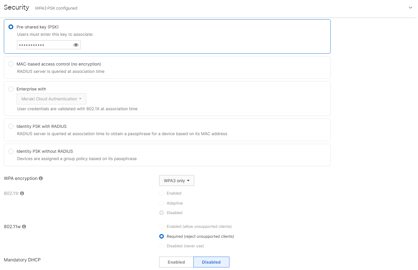This screenshot has width=418, height=270.
Task: Select Identity PSK with RADIUS option
Action: (x=11, y=126)
